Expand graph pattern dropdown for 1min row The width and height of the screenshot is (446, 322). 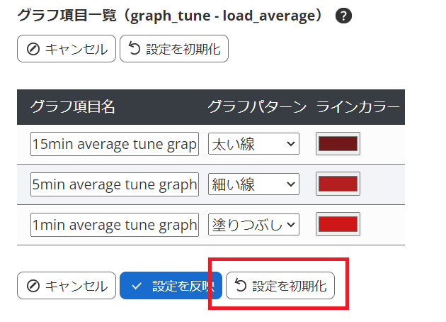click(x=254, y=225)
